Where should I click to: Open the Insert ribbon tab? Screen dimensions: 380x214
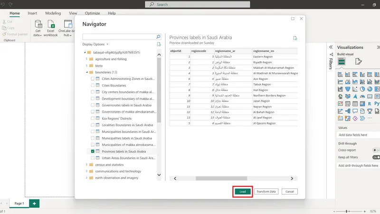[32, 13]
